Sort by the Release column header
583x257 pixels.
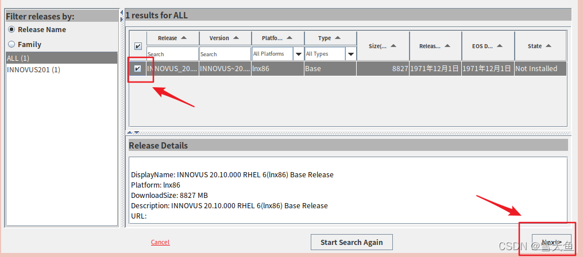point(173,38)
